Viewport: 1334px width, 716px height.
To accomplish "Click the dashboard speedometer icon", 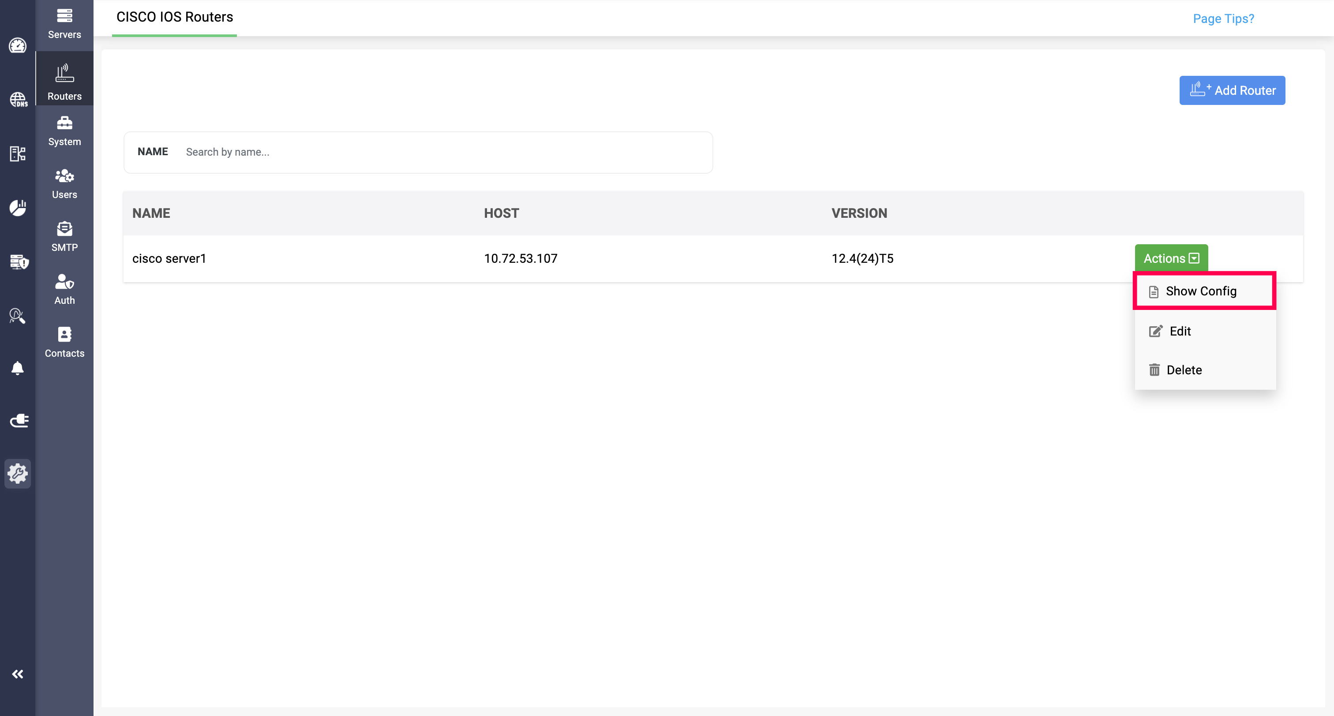I will [18, 46].
